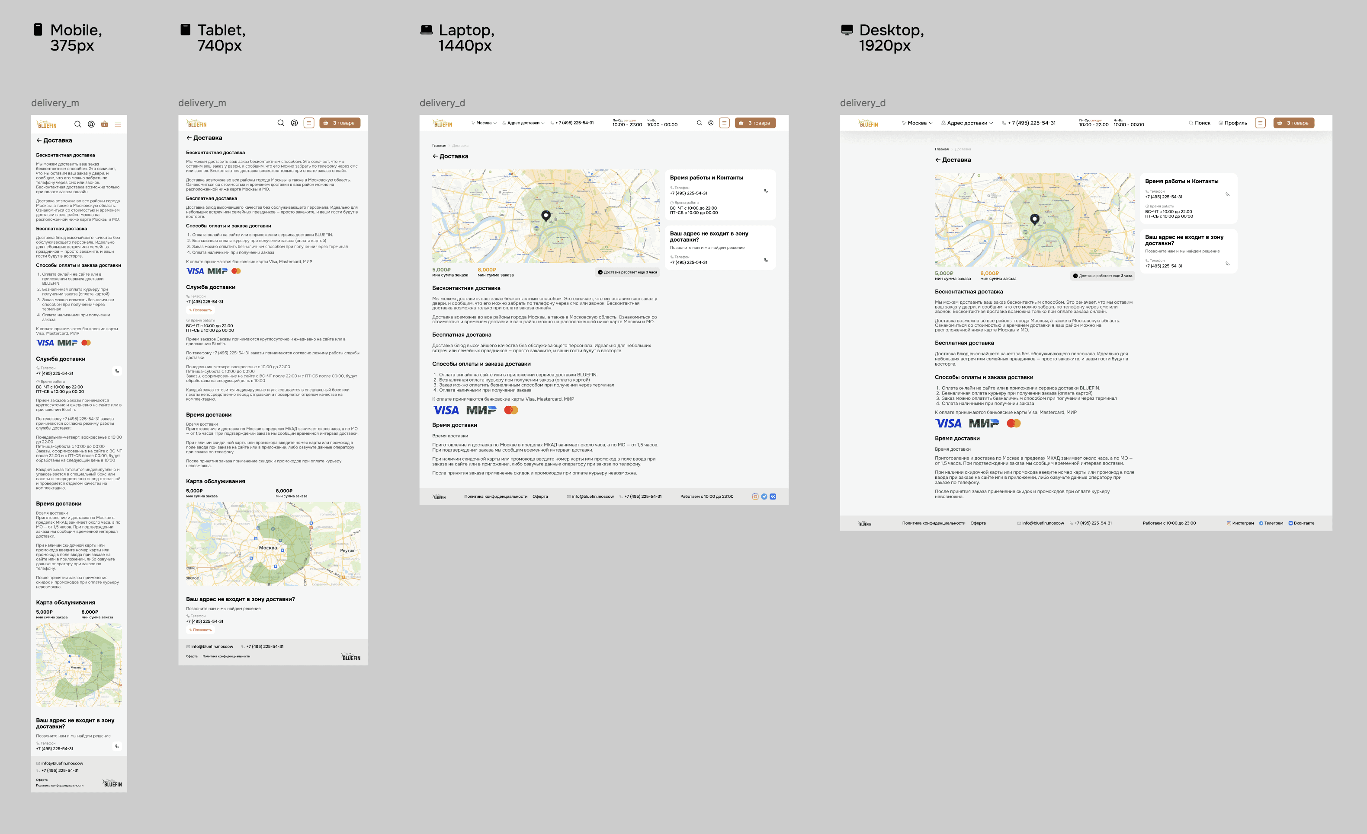
Task: Click the basket icon in the mobile header
Action: pyautogui.click(x=104, y=124)
